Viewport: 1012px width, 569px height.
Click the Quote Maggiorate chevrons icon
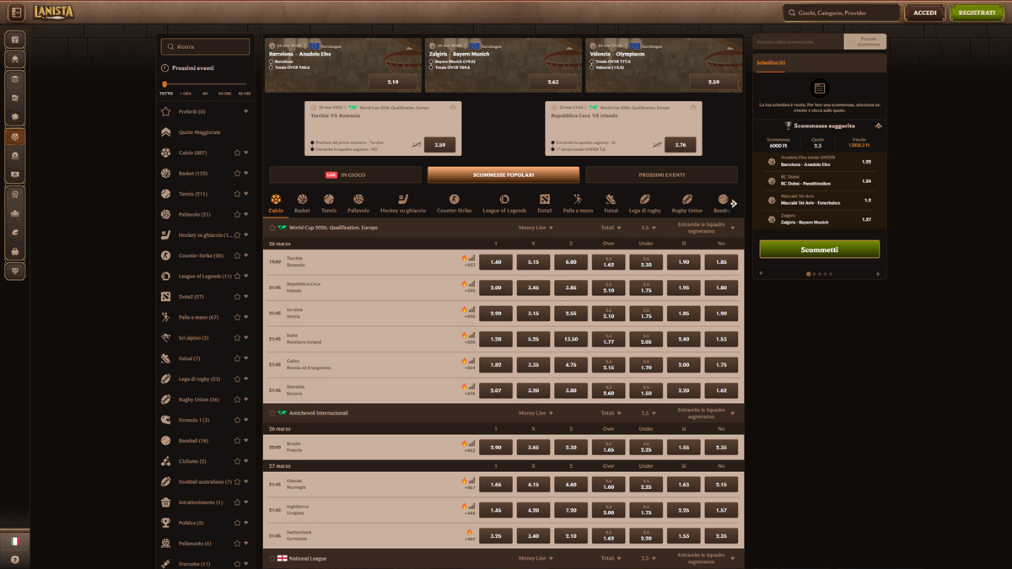click(x=166, y=132)
